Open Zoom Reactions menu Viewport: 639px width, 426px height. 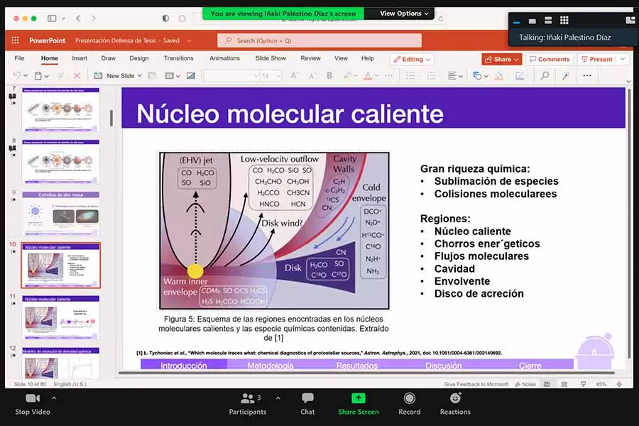tap(455, 404)
